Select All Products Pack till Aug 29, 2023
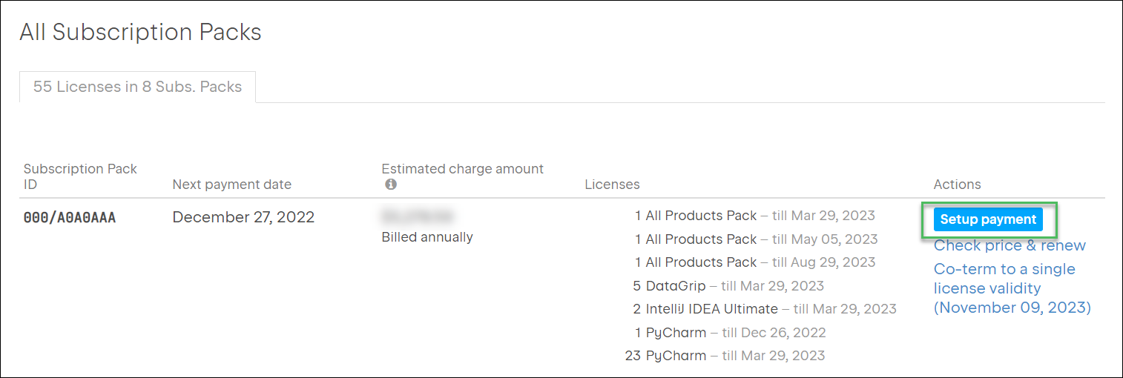This screenshot has height=378, width=1123. (x=754, y=262)
